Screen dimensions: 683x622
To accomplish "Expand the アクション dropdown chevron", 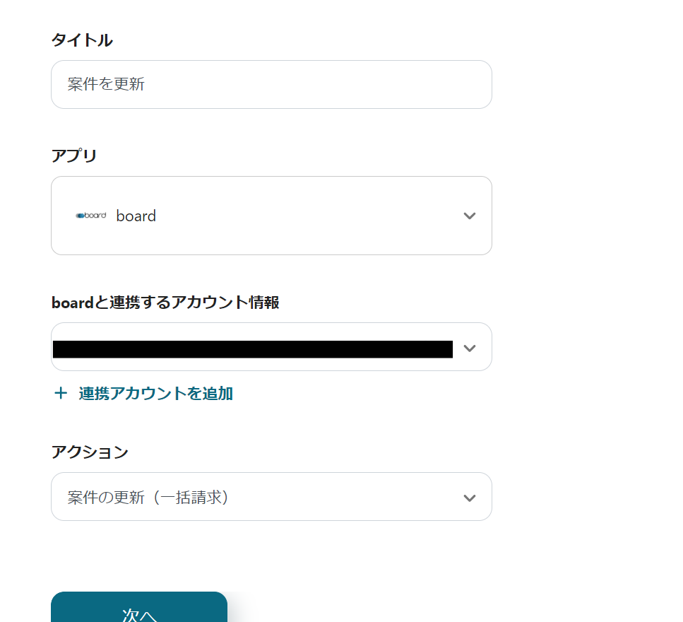I will [x=470, y=498].
